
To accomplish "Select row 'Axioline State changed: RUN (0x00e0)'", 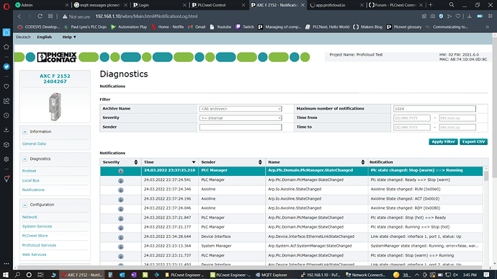I will (292, 189).
